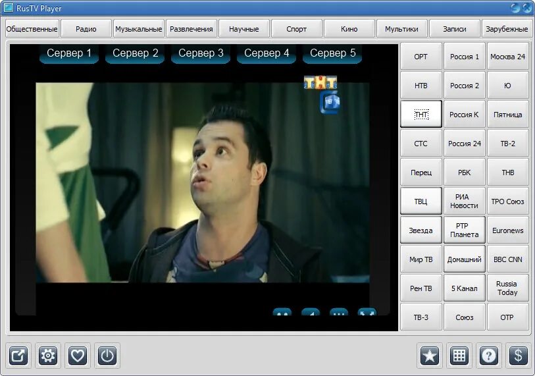Click the RusTV Player title bar app icon
Screen dimensions: 535x376
(x=8, y=8)
